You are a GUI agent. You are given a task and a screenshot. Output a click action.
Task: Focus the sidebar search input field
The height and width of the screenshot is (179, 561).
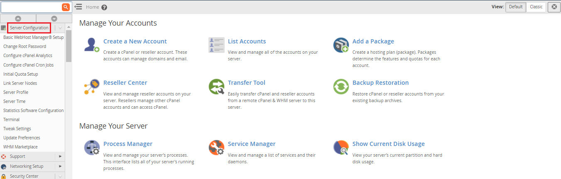(x=31, y=7)
